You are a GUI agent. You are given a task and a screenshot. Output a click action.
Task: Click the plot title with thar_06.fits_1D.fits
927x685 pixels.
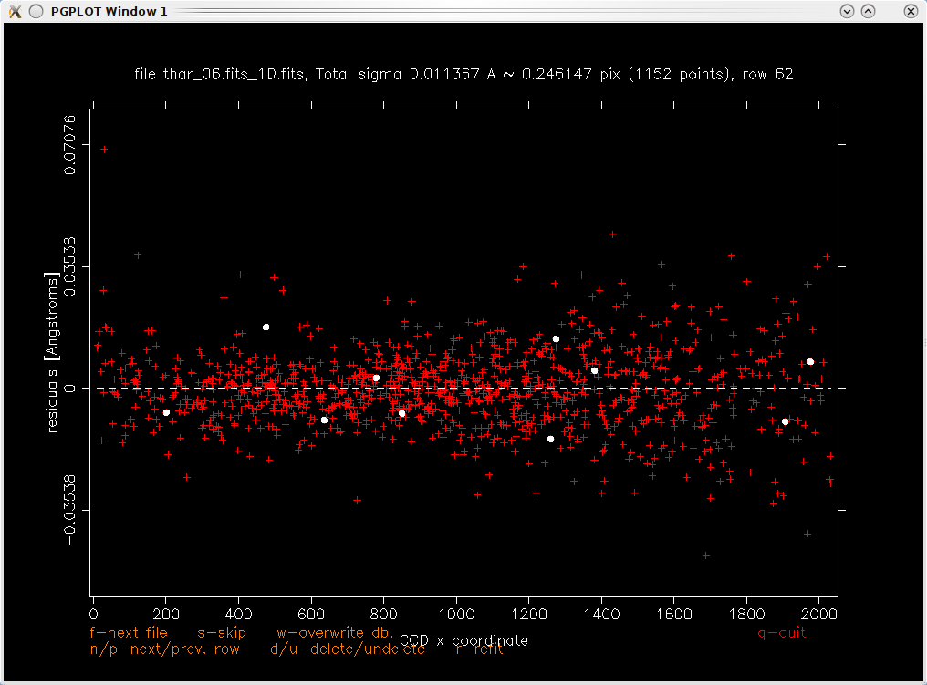click(x=463, y=75)
